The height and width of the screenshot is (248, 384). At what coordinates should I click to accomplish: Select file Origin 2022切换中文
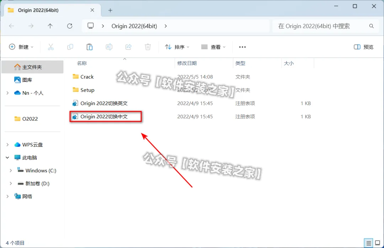(x=104, y=117)
